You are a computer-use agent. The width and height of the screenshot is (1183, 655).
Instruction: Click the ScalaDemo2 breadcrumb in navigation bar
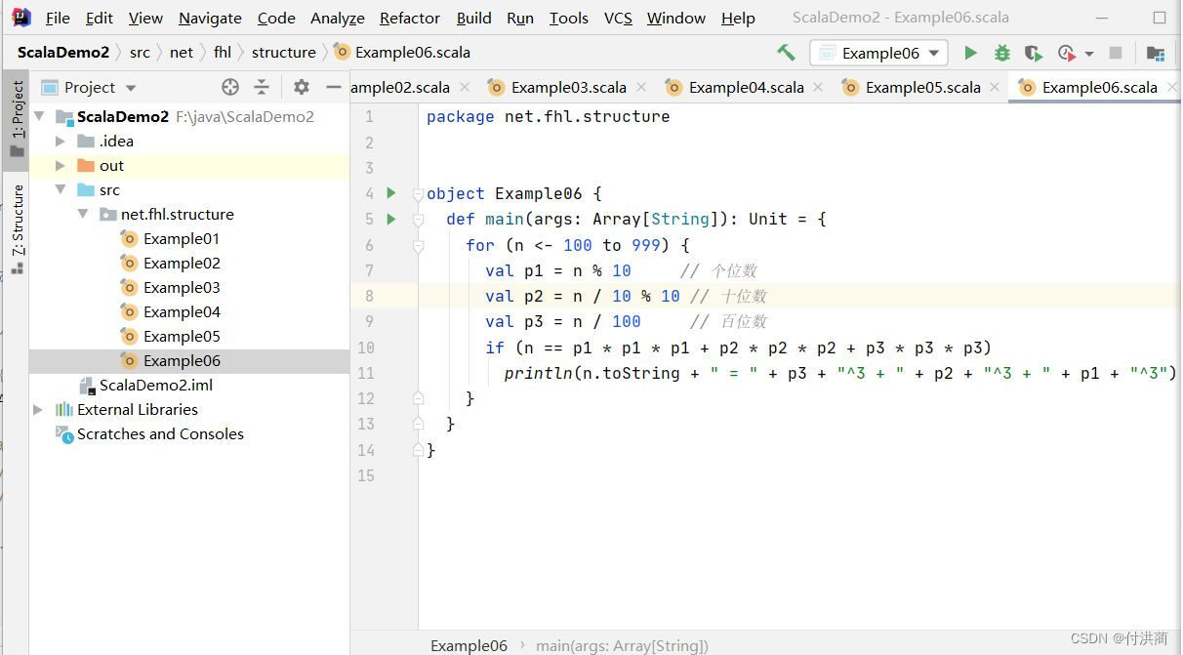tap(62, 52)
